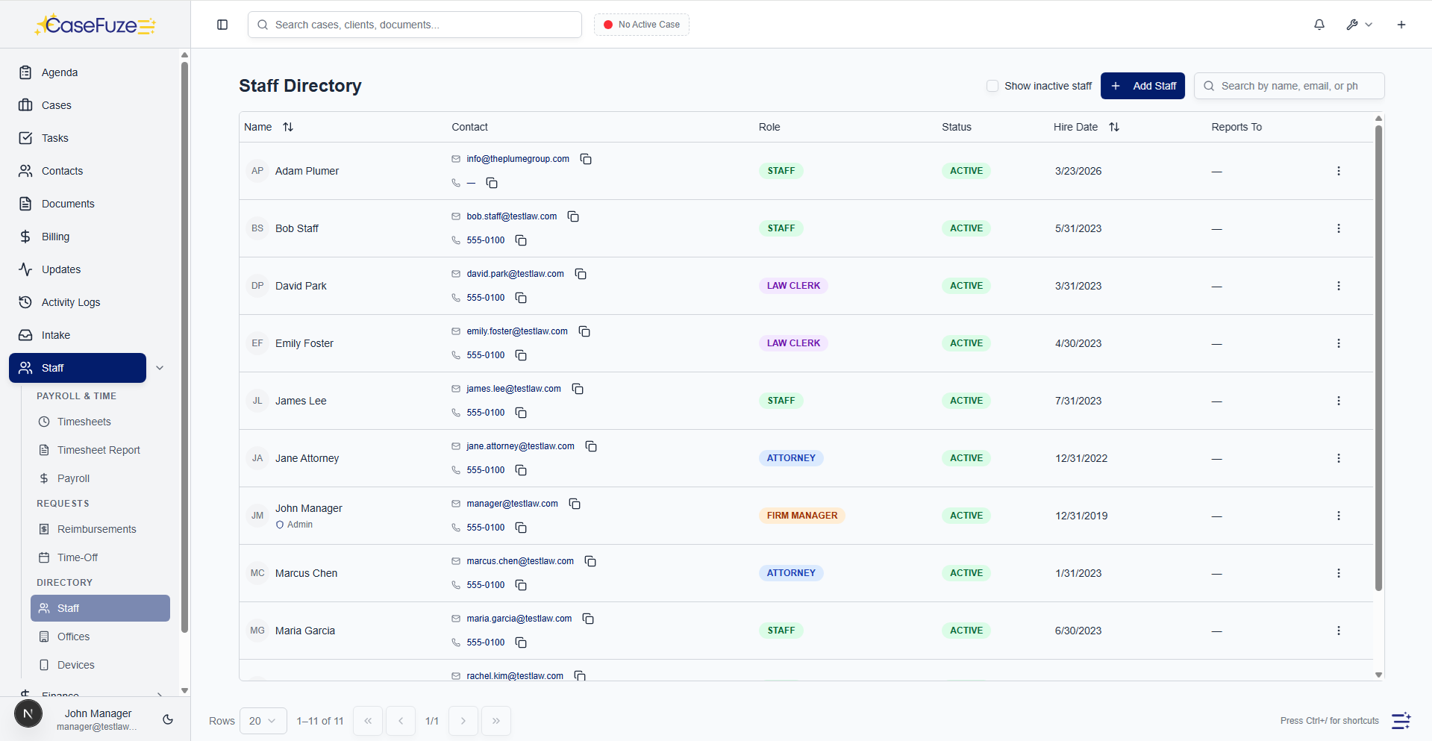Toggle dark mode moon icon
The height and width of the screenshot is (741, 1432).
coord(168,719)
